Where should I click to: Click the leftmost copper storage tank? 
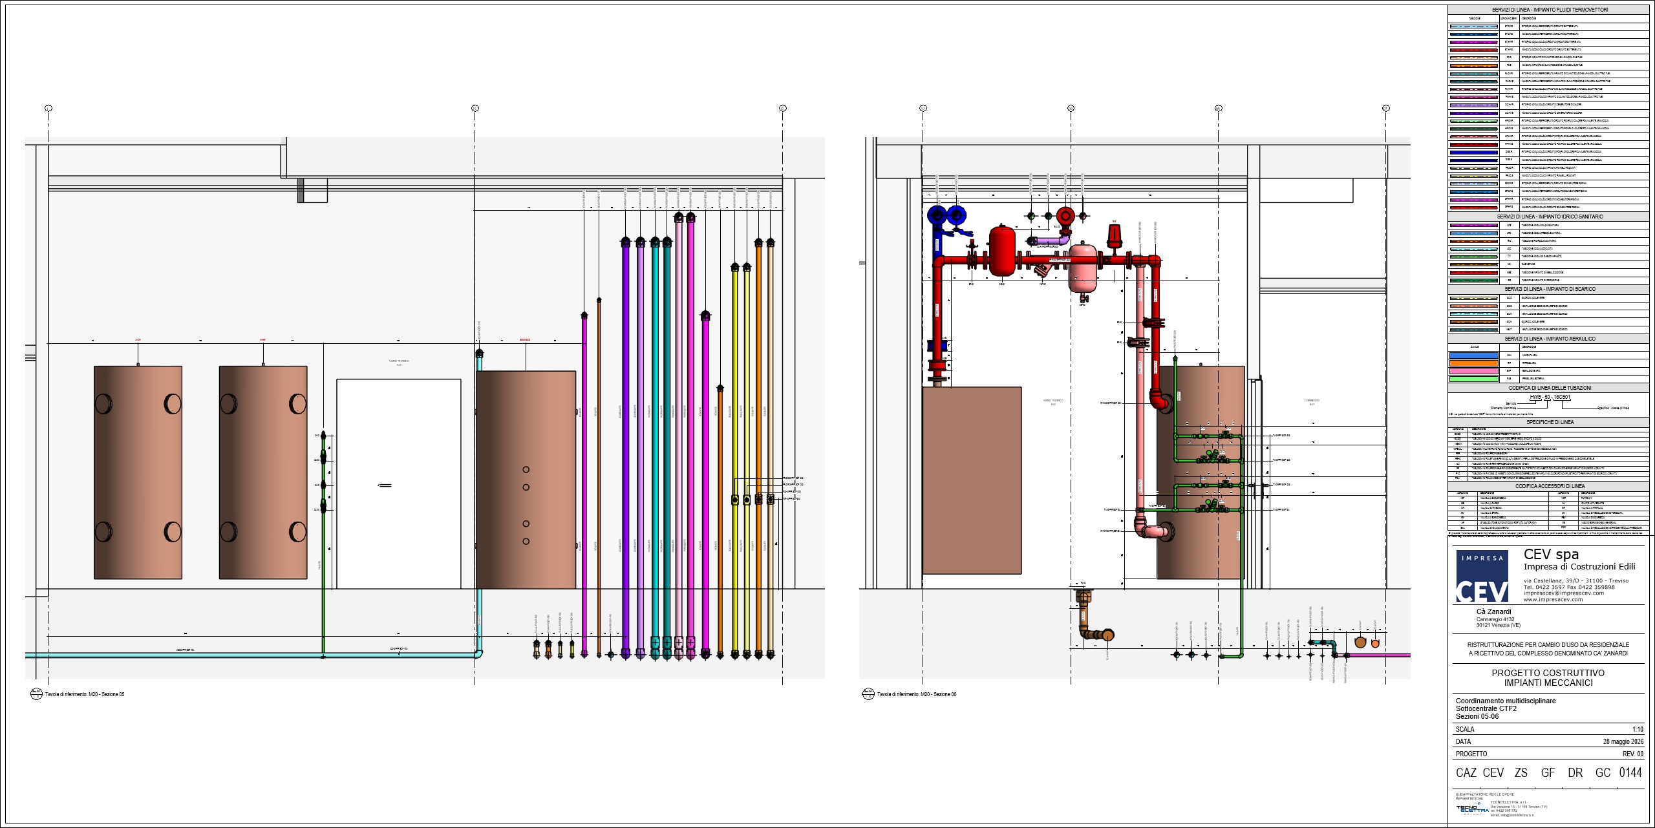click(x=138, y=472)
